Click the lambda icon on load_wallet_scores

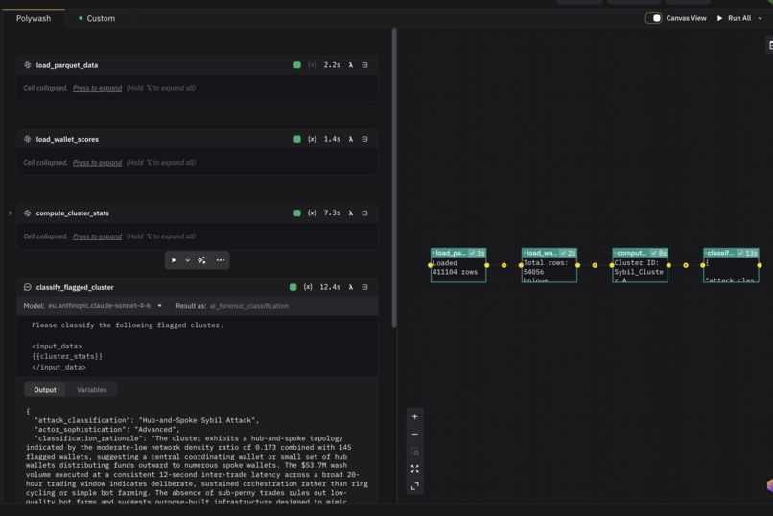click(350, 139)
